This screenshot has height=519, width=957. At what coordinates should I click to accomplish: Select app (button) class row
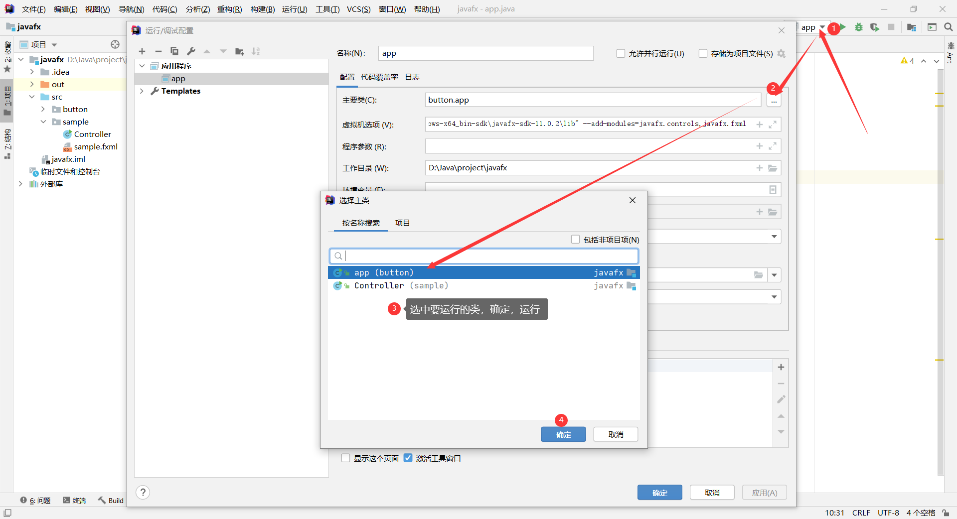484,273
